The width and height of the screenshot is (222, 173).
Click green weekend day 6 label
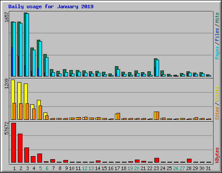[x=47, y=168]
